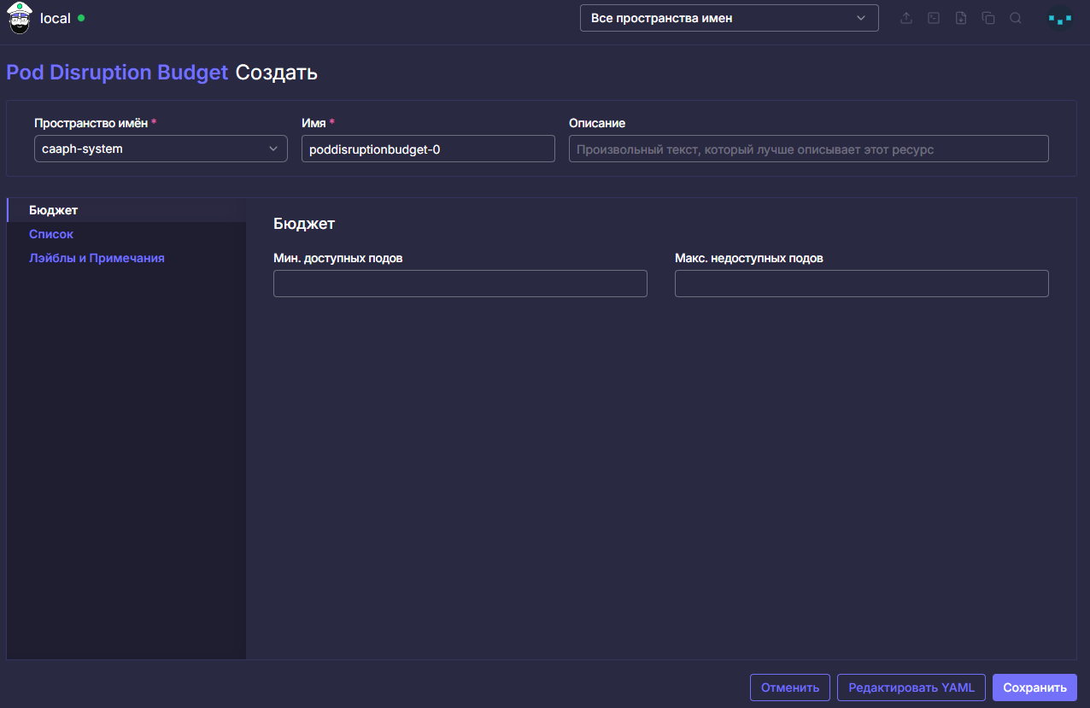This screenshot has height=708, width=1090.
Task: Click the local cluster name text
Action: [x=56, y=18]
